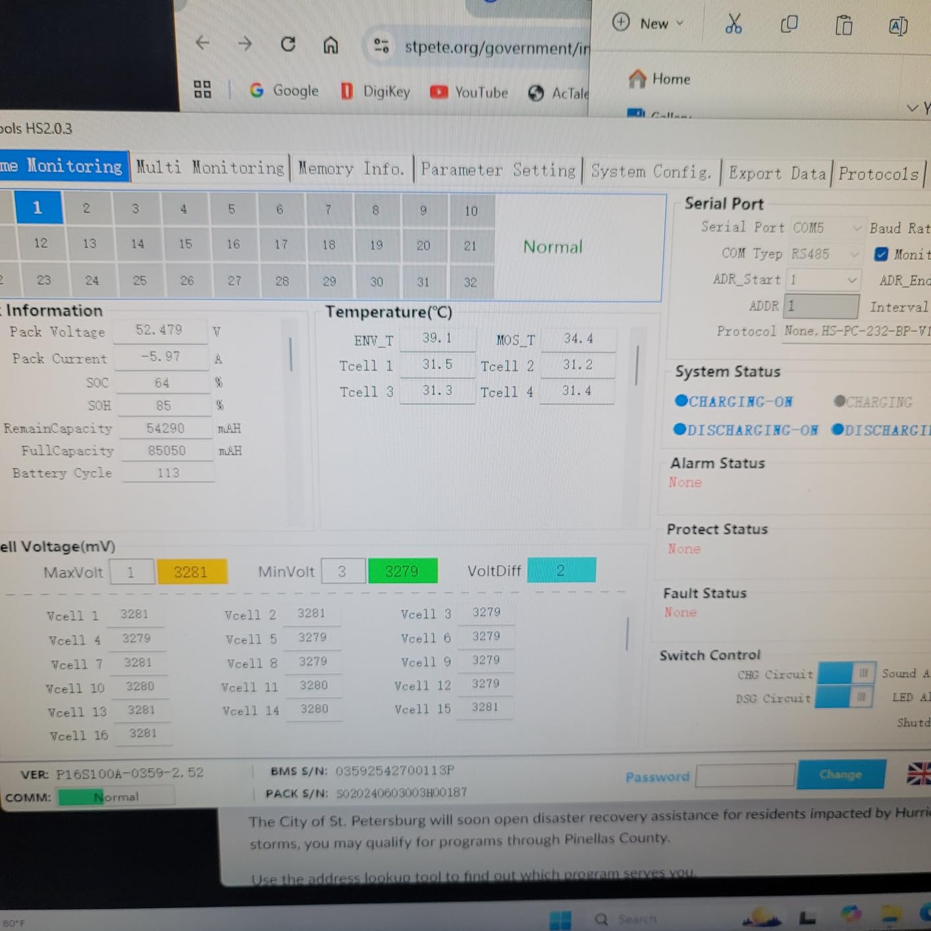Open the Memory Info. tab

(350, 169)
